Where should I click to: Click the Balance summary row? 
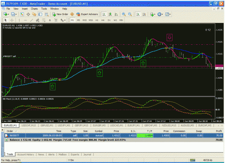pos(114,140)
